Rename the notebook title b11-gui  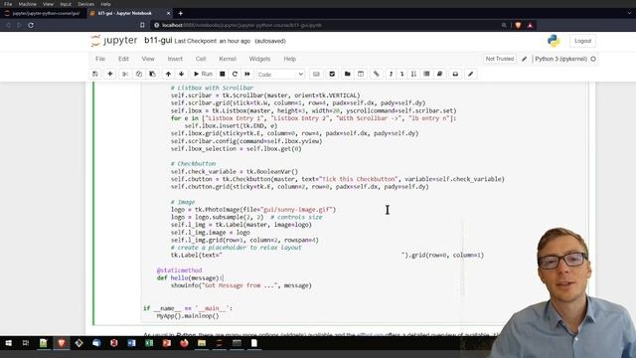(158, 41)
